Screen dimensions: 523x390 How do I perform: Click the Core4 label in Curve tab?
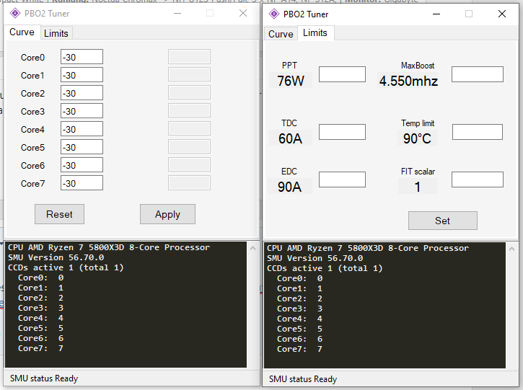click(32, 129)
